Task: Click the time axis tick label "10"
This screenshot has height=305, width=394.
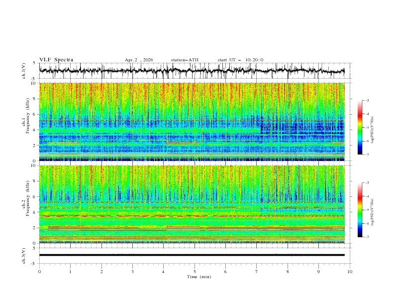Action: [350, 272]
